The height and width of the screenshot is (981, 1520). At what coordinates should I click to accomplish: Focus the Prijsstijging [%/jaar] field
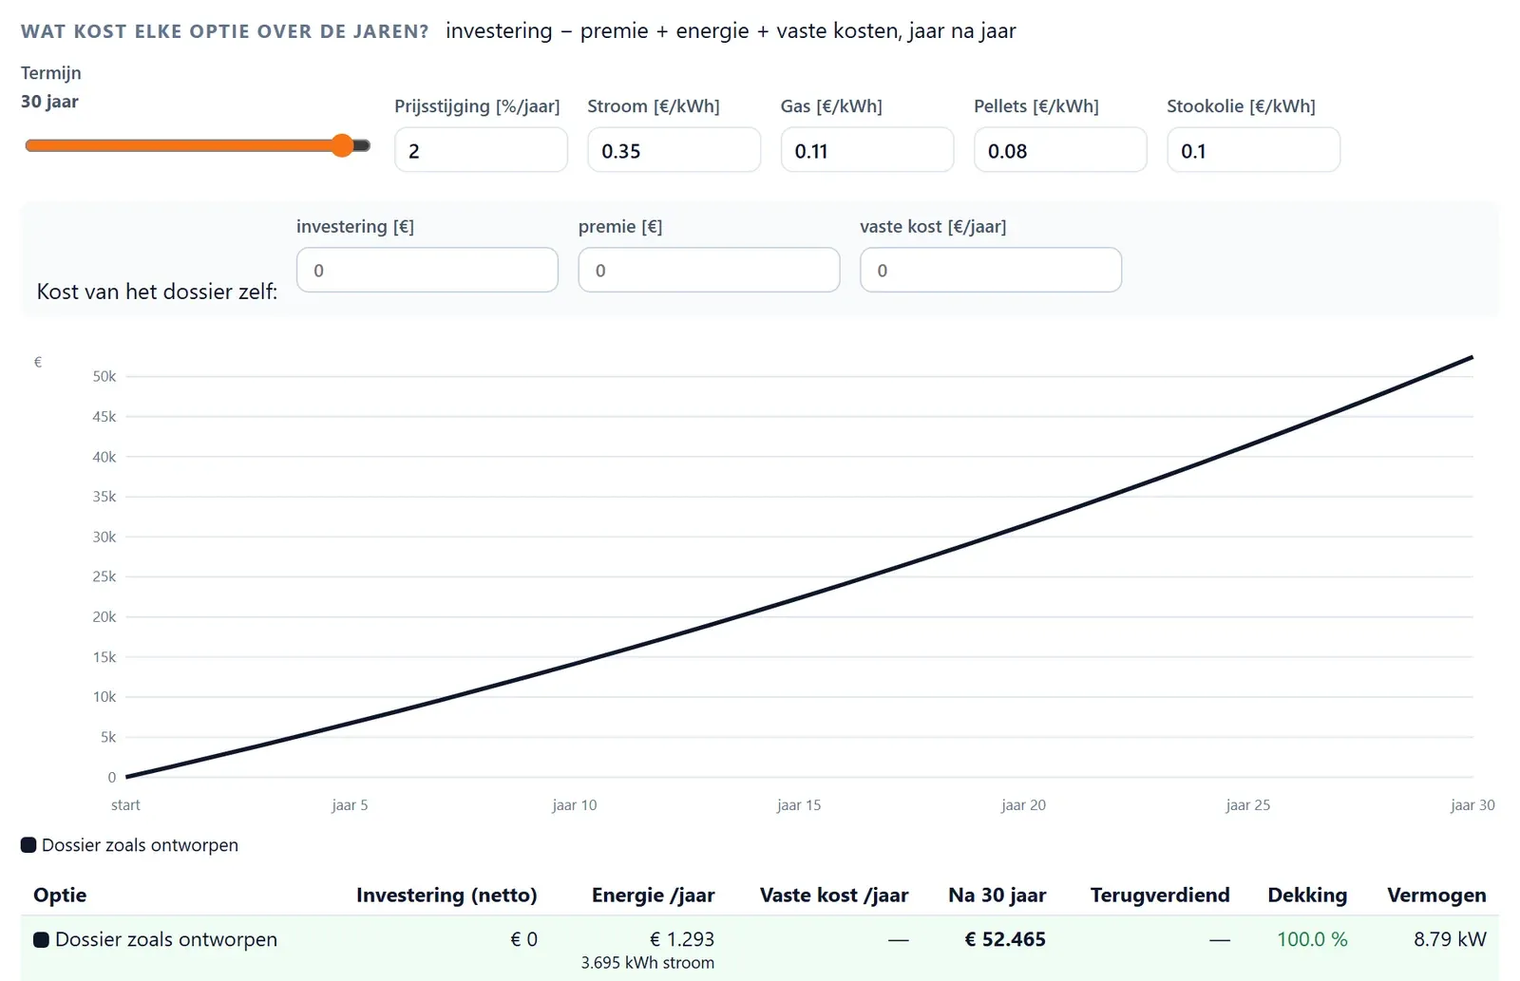[x=481, y=150]
